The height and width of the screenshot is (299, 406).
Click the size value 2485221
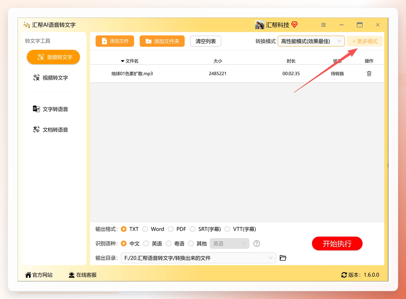218,73
